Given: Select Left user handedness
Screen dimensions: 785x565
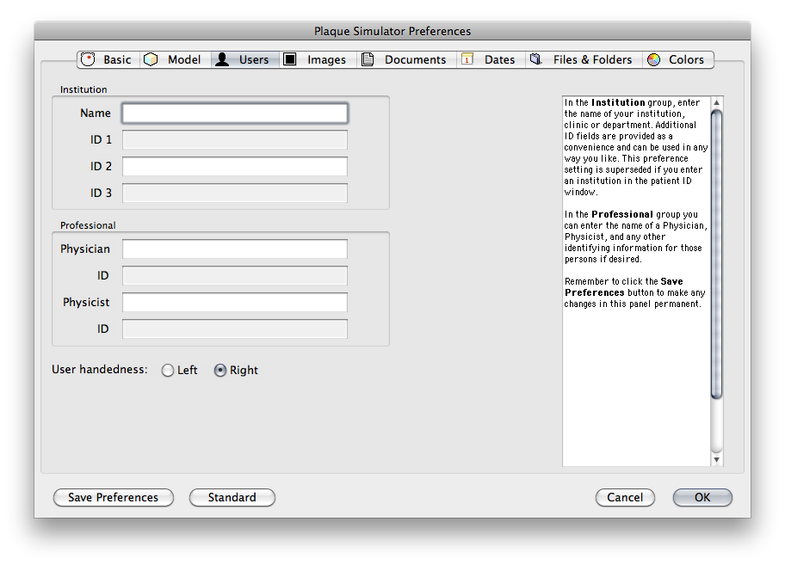Looking at the screenshot, I should pyautogui.click(x=168, y=371).
